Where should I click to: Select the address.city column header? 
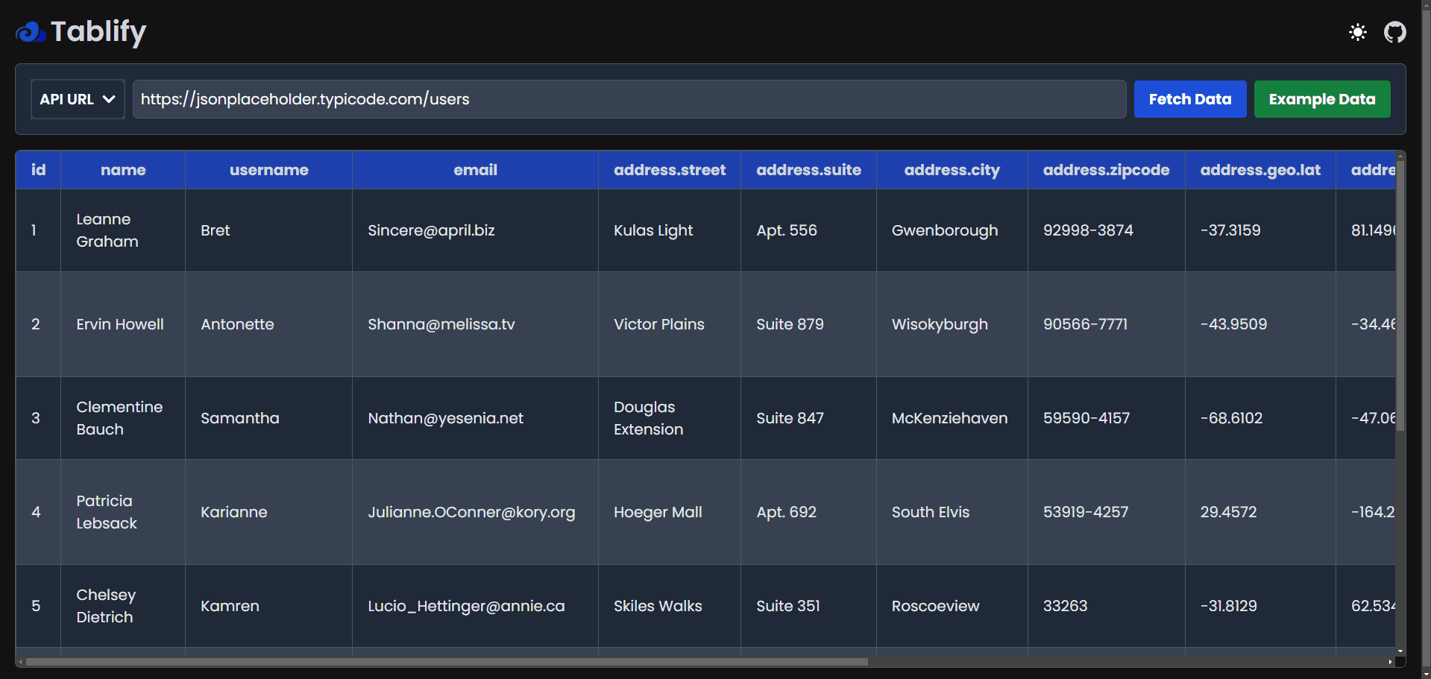(x=952, y=170)
